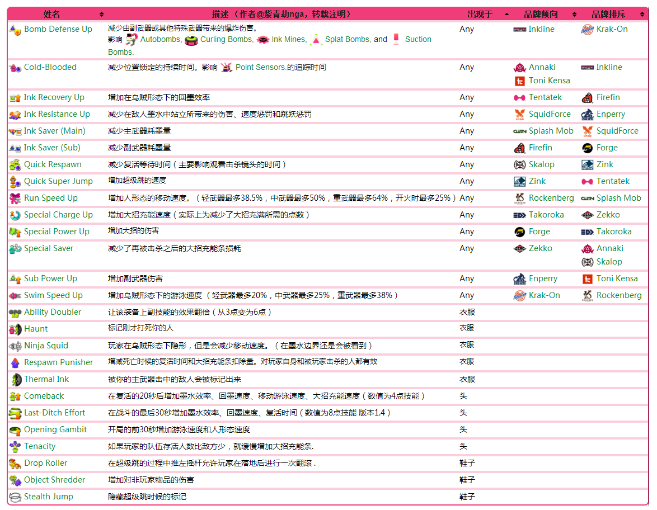Open the Special Saver link
This screenshot has height=510, width=657.
coord(49,248)
